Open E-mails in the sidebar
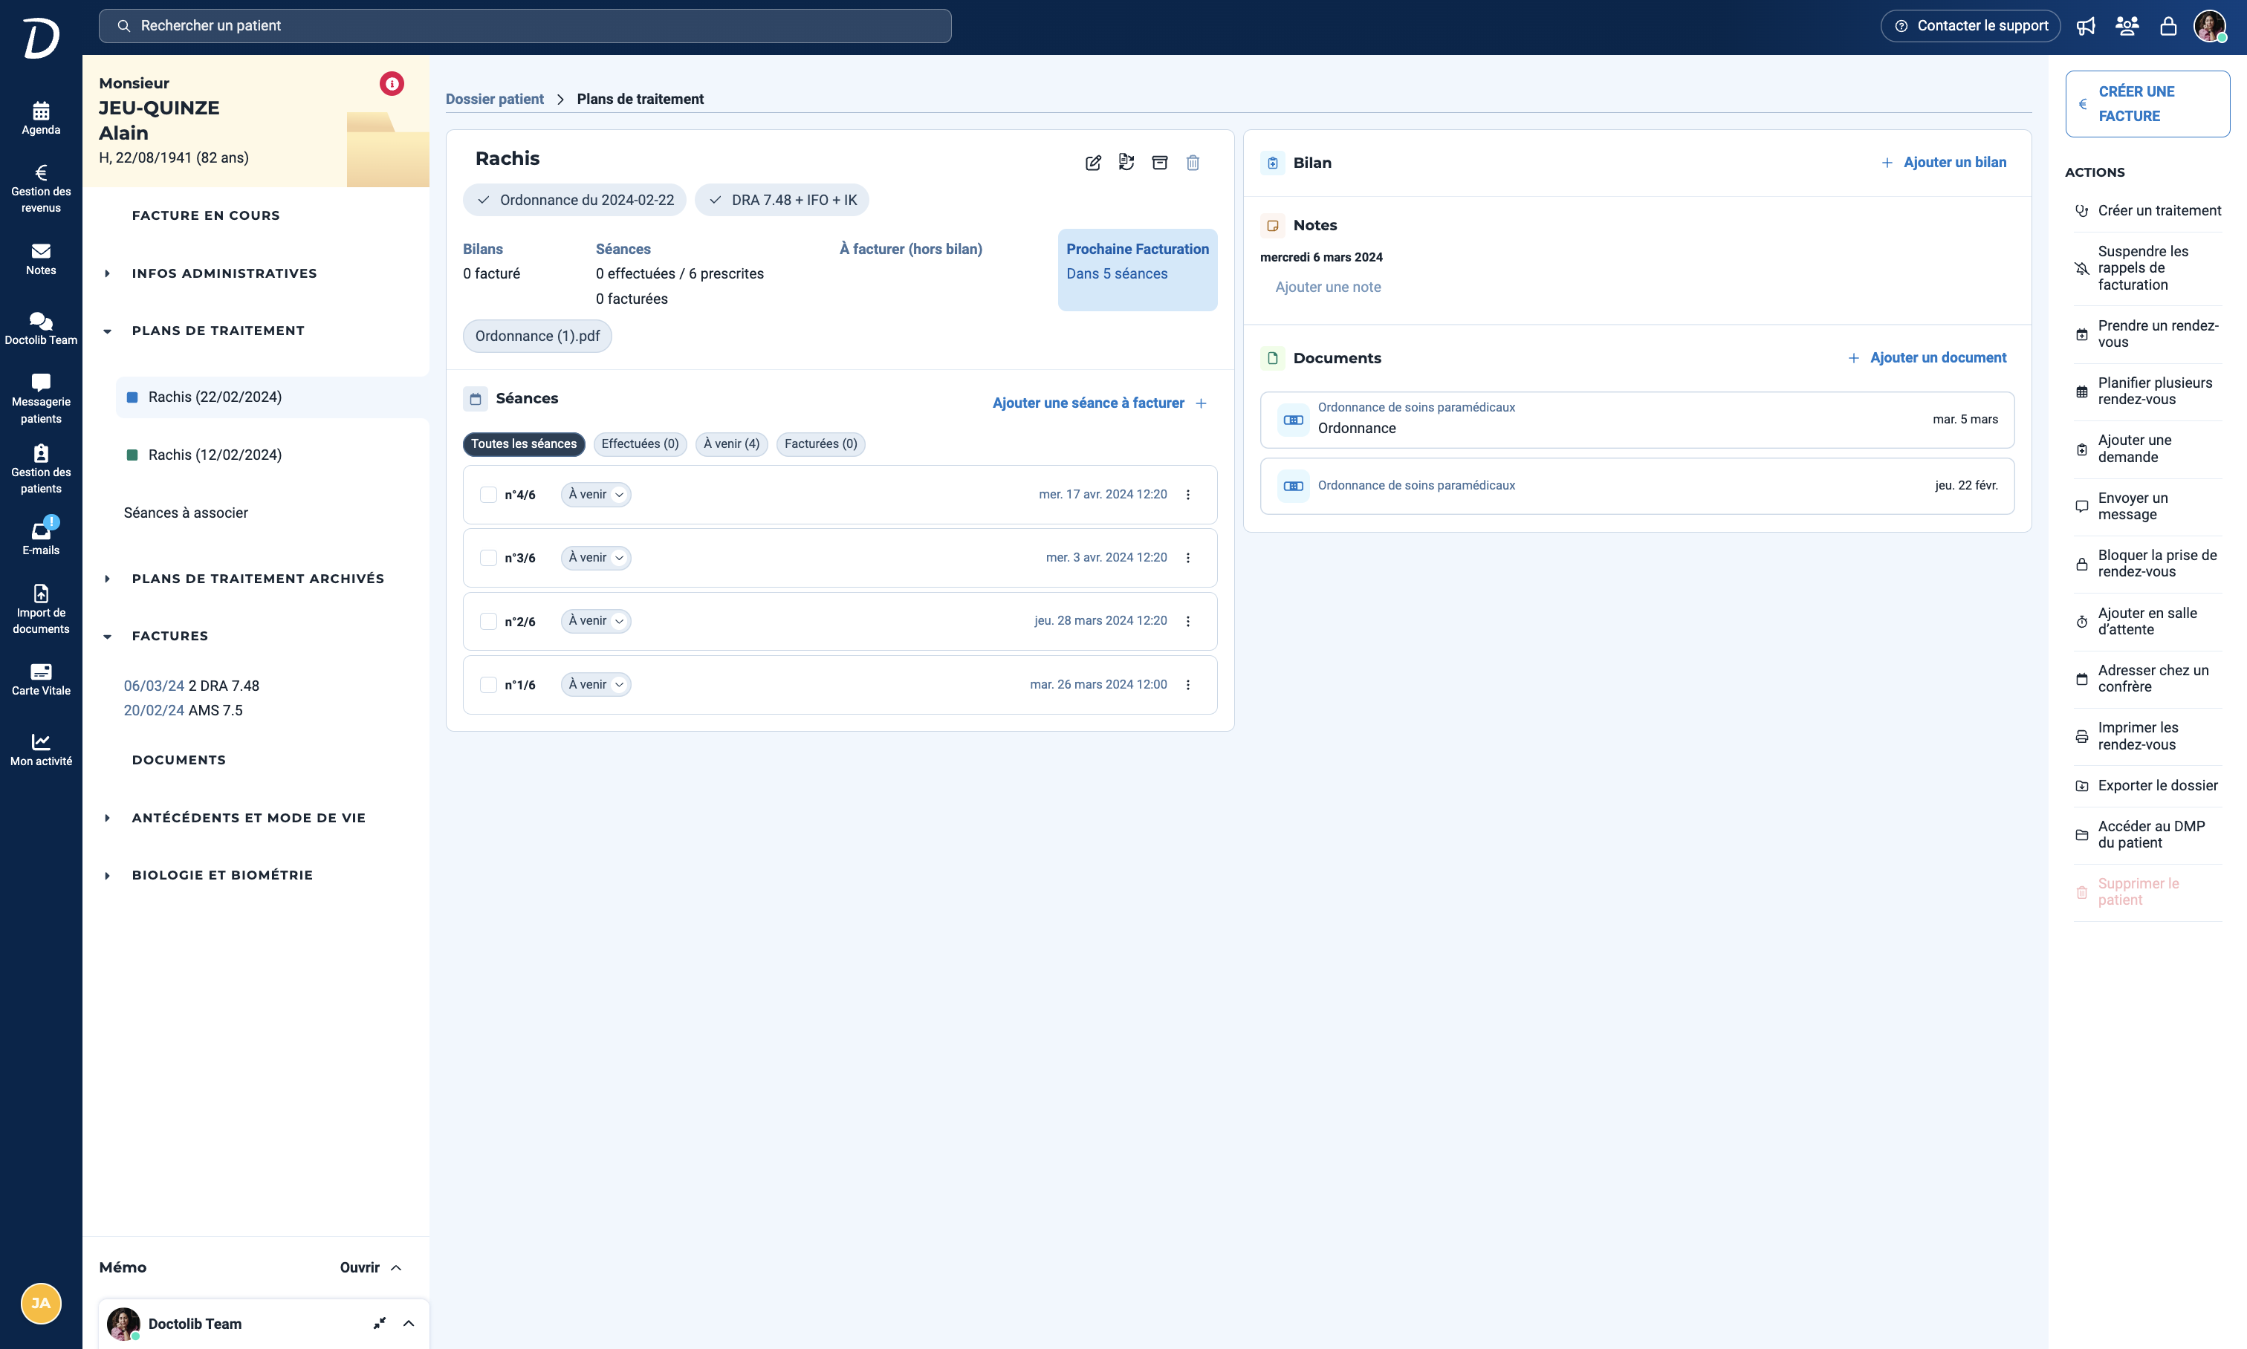Viewport: 2247px width, 1349px height. coord(41,538)
